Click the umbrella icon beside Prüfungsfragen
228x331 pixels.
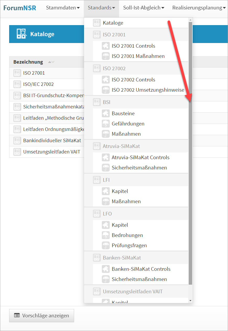coord(105,245)
